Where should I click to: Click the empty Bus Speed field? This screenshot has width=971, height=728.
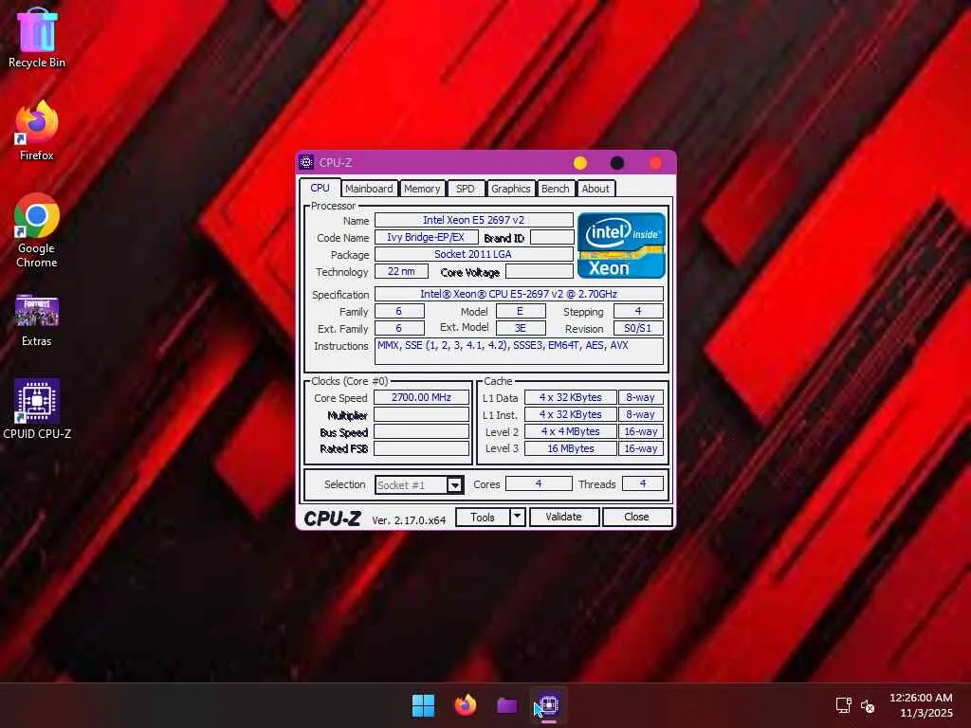[x=421, y=431]
